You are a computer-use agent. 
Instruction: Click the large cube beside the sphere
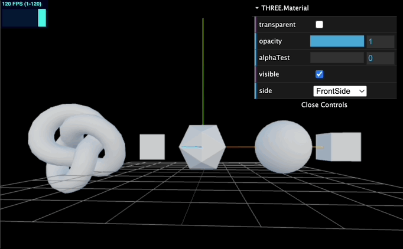(339, 147)
